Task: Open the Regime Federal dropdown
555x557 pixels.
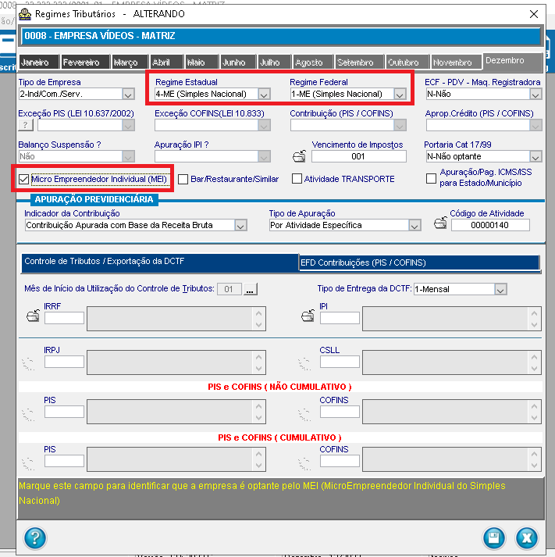Action: (x=400, y=95)
